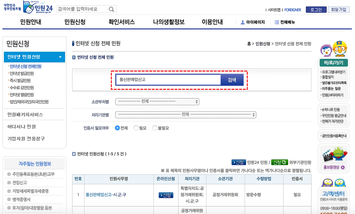Open 어디서나 민원 in the sidebar
This screenshot has height=214, width=355.
click(22, 127)
